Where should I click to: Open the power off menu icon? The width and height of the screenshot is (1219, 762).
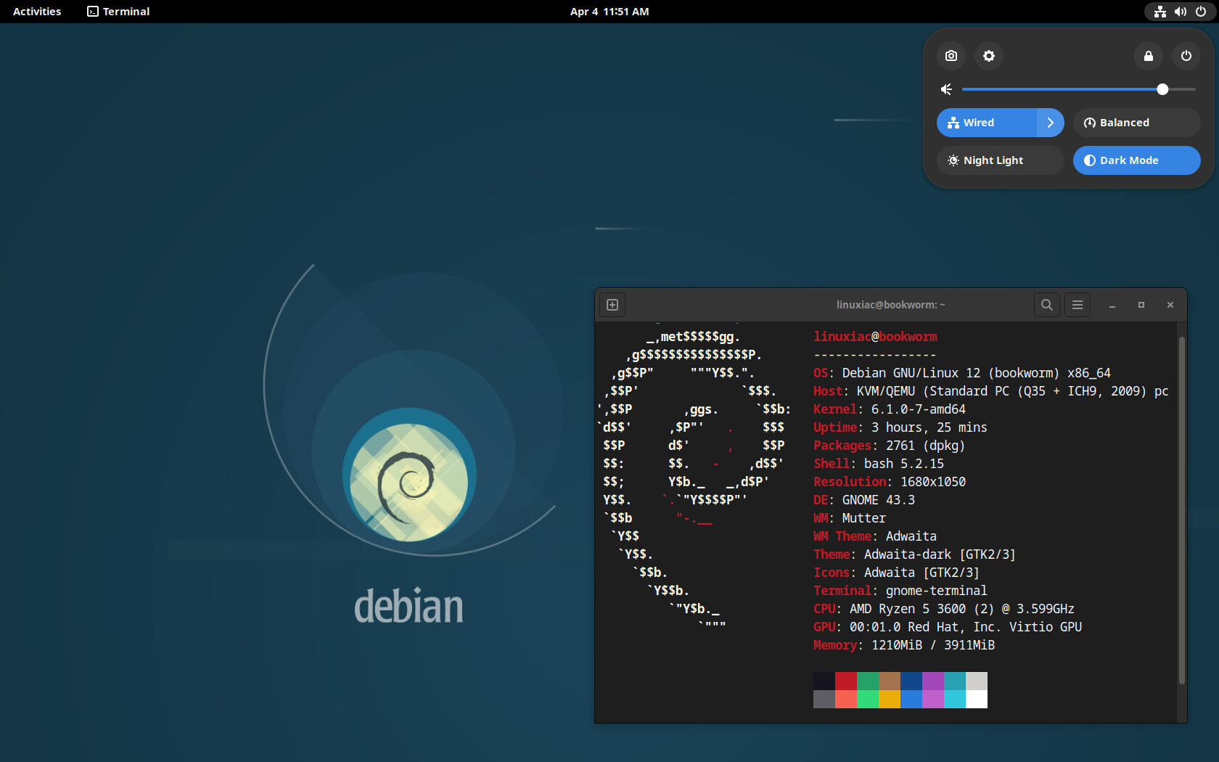pyautogui.click(x=1186, y=56)
